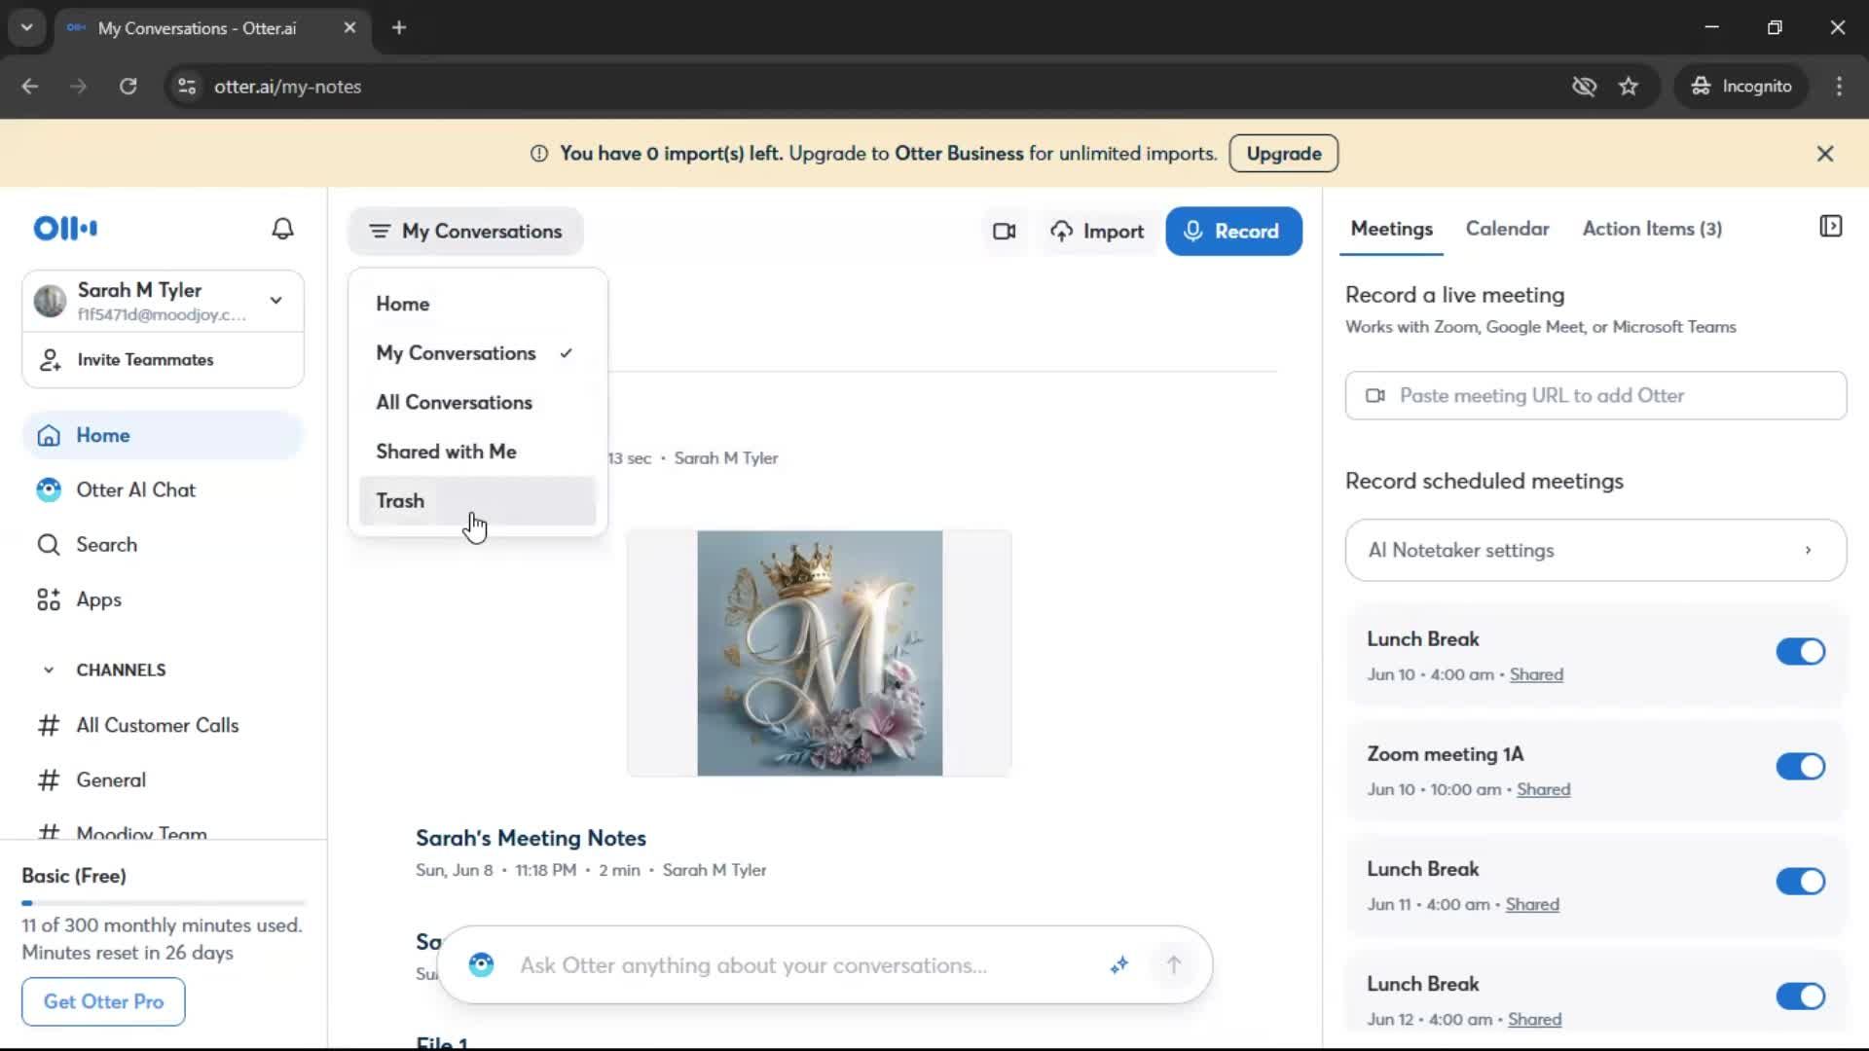
Task: Reload the page
Action: [x=128, y=87]
